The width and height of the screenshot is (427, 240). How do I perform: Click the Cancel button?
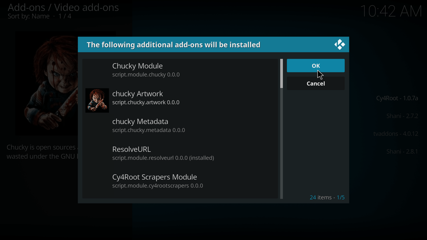[x=316, y=83]
